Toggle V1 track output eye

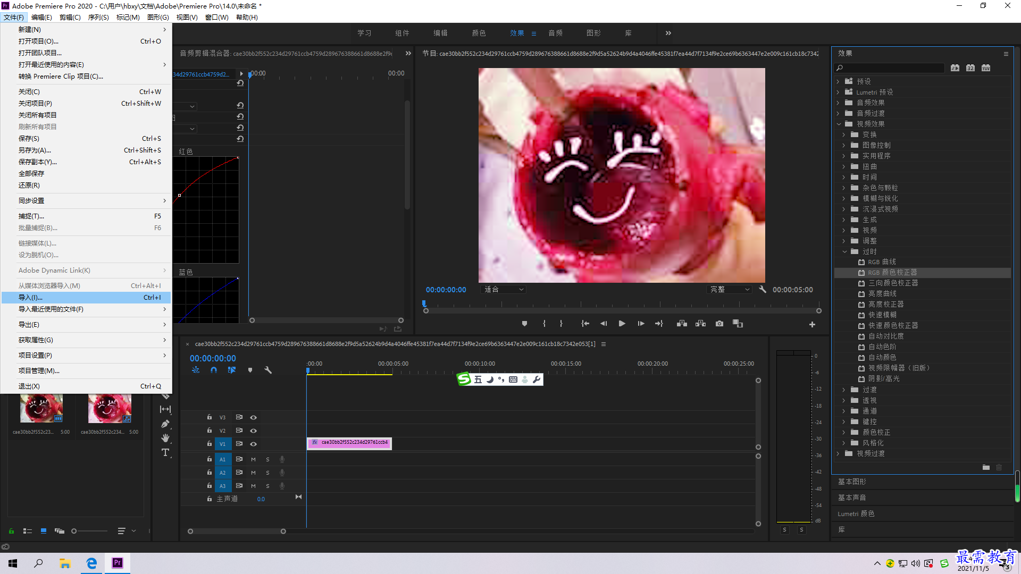tap(254, 444)
